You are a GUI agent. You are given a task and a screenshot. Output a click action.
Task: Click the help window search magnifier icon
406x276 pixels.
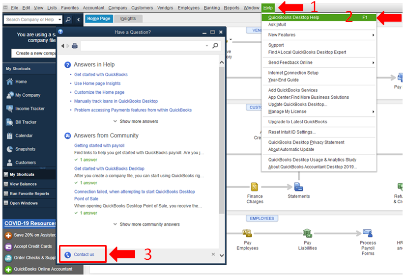pyautogui.click(x=215, y=46)
